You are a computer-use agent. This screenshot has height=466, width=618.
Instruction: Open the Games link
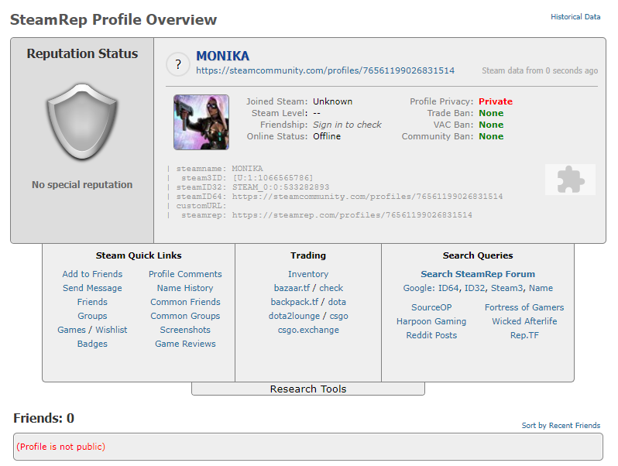click(x=71, y=330)
